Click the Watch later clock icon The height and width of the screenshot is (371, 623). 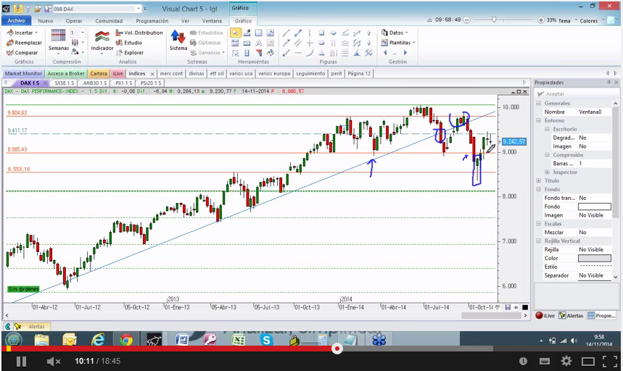pos(523,361)
